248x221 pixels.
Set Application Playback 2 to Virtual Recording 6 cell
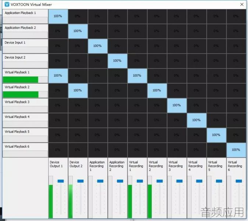(x=236, y=31)
